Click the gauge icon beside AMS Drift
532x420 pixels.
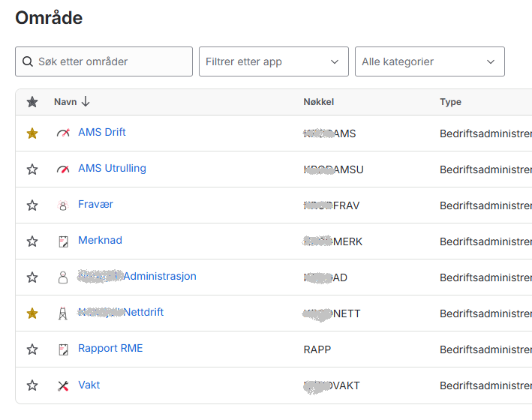point(63,133)
